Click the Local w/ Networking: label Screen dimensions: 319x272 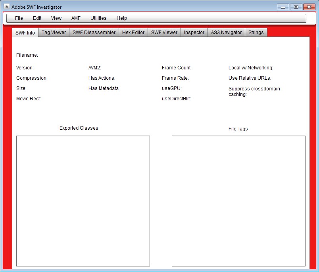pos(251,68)
